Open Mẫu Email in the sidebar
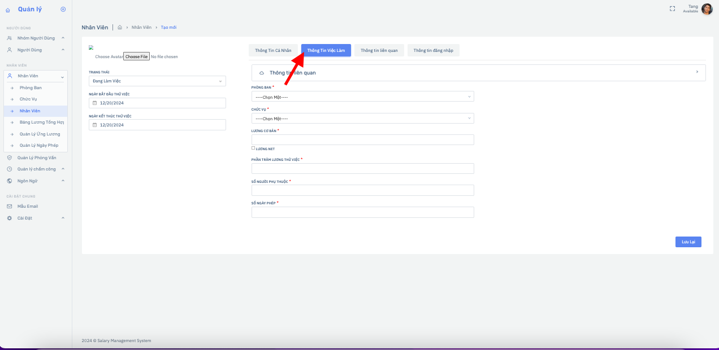Viewport: 719px width, 350px height. point(27,206)
